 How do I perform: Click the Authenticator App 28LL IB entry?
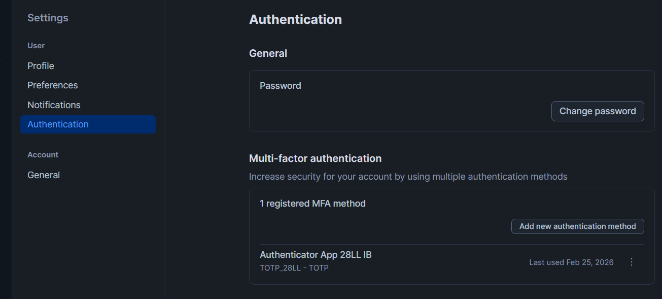point(316,255)
